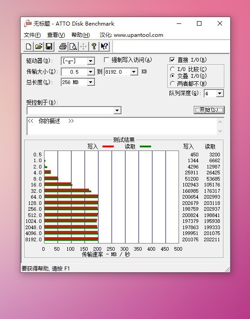Viewport: 250px width, 319px height.
Task: Expand the 队列深度(Q) dropdown
Action: pos(219,93)
